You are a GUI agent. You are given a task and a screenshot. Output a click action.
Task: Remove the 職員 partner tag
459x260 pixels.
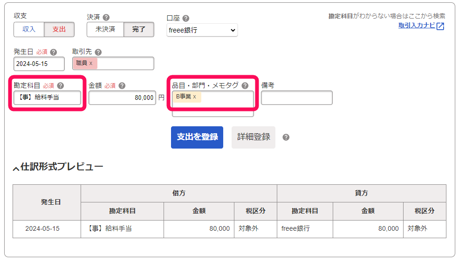[x=91, y=63]
